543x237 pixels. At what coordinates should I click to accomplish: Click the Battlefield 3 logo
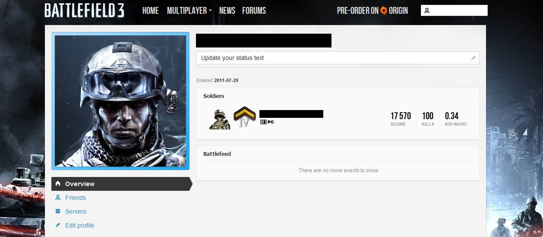click(x=85, y=10)
